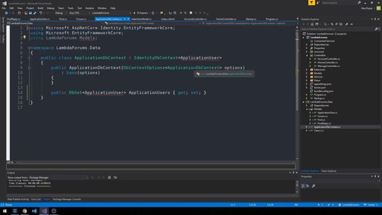This screenshot has width=382, height=215.
Task: Click in the Quick Launch search box
Action: 339,2
